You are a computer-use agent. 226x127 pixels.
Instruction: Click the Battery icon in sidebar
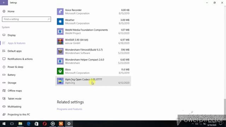[x=4, y=75]
